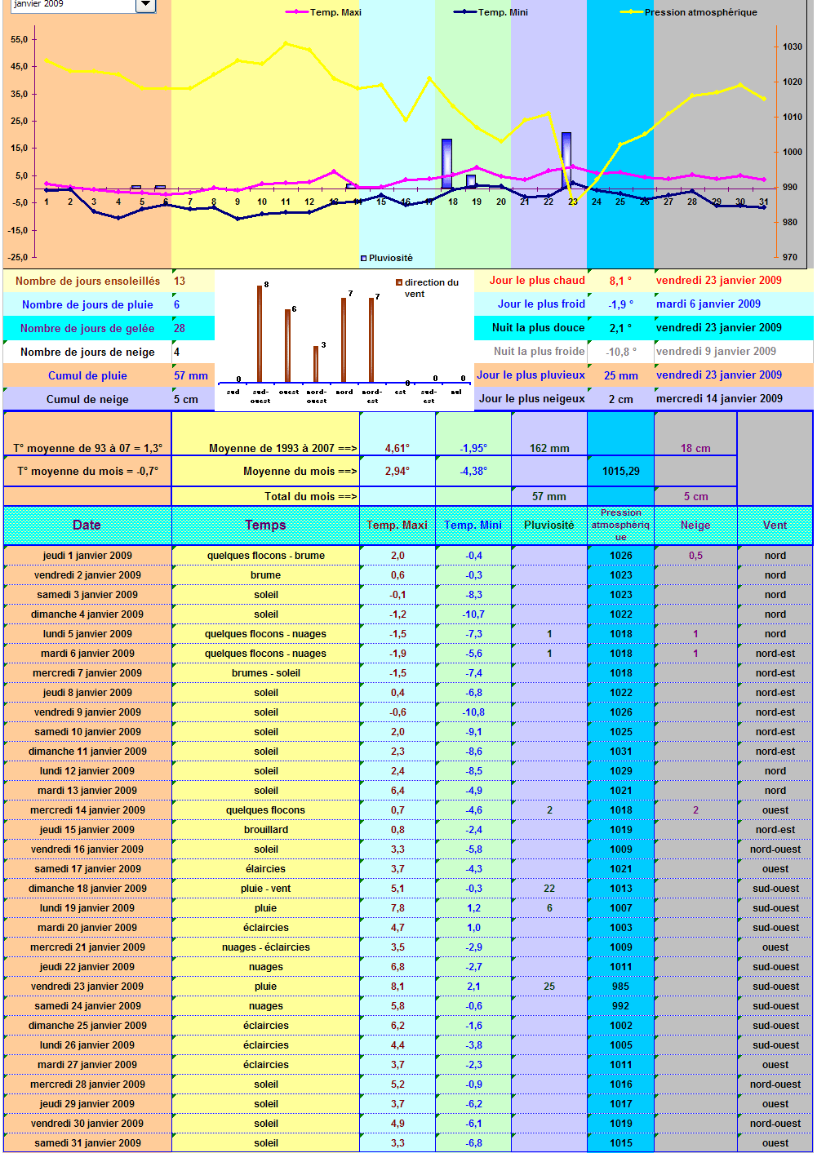Click the direction du vent legend
826x1162 pixels.
pos(428,288)
